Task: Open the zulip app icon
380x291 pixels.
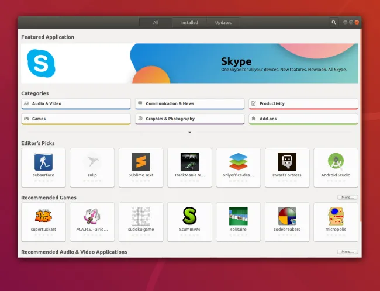Action: tap(92, 162)
